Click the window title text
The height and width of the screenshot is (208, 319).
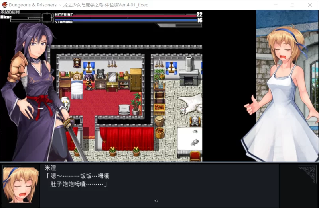pos(79,5)
